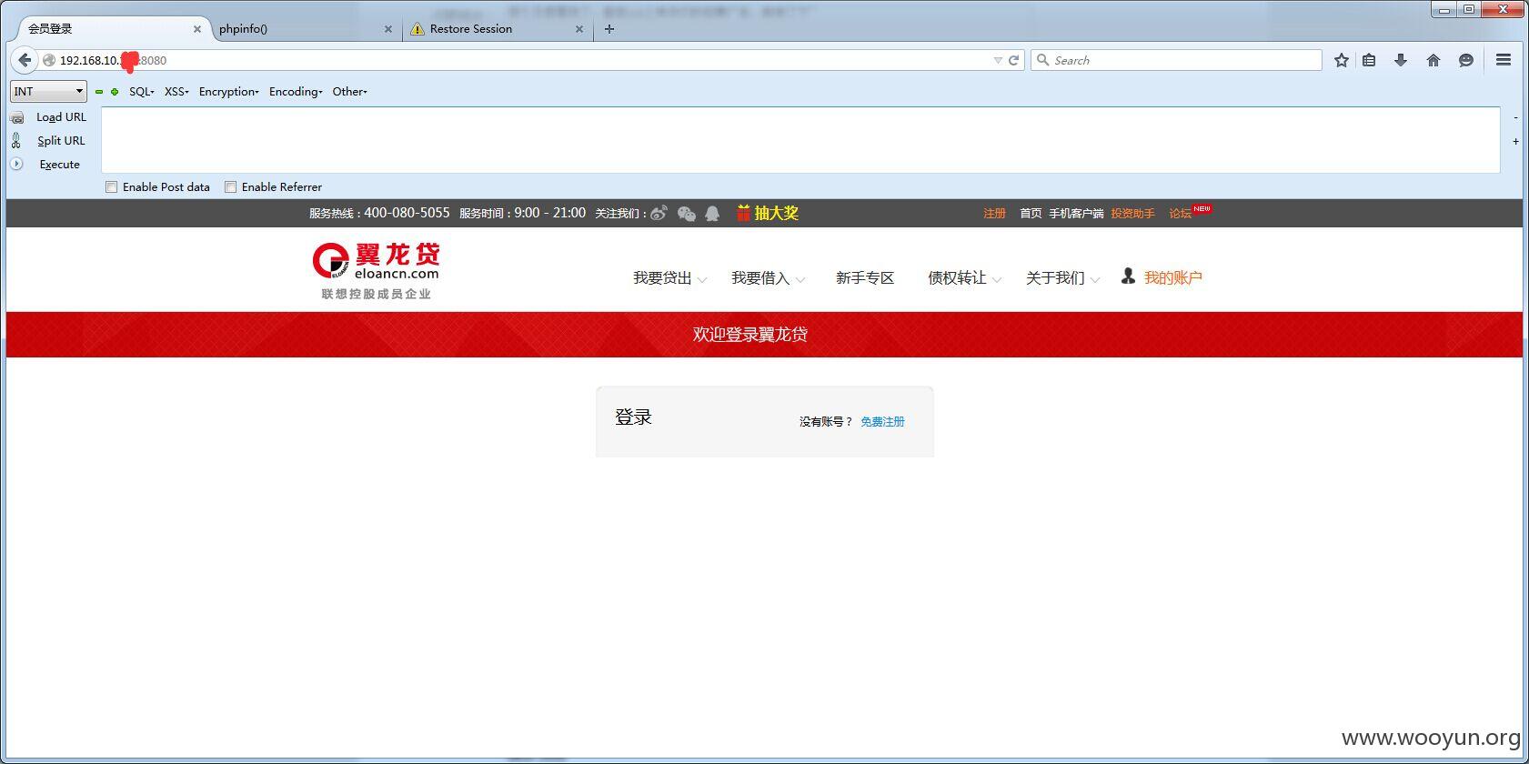Open the 手机客户端 link
This screenshot has height=764, width=1529.
[1076, 214]
